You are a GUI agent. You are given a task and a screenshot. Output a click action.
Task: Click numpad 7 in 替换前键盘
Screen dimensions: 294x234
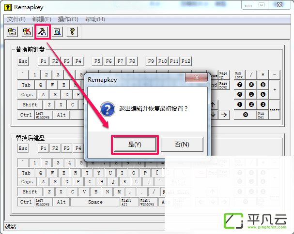pos(240,85)
